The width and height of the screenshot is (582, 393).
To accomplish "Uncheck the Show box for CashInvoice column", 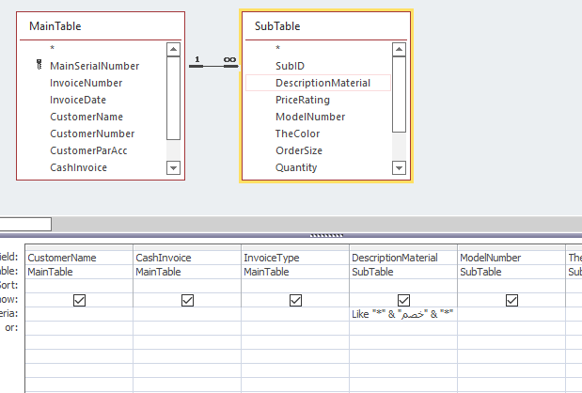I will point(187,300).
